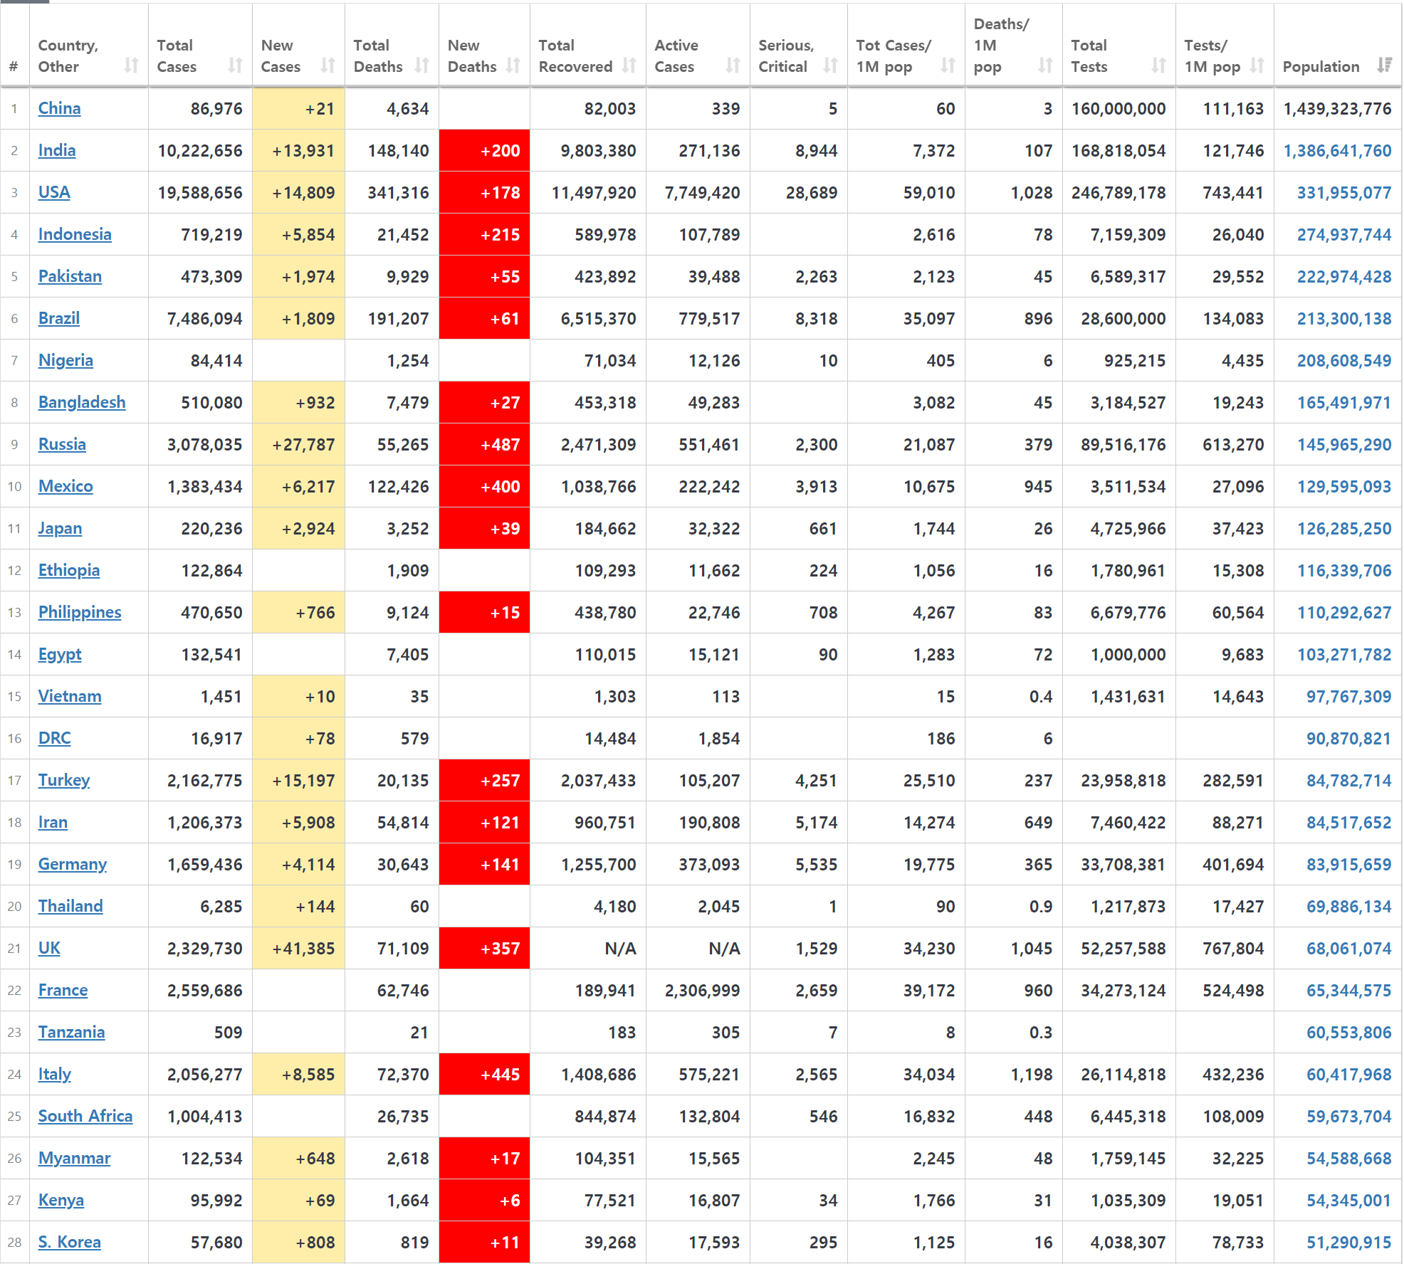Click Serious, Critical sort icon
Image resolution: width=1404 pixels, height=1264 pixels.
830,65
